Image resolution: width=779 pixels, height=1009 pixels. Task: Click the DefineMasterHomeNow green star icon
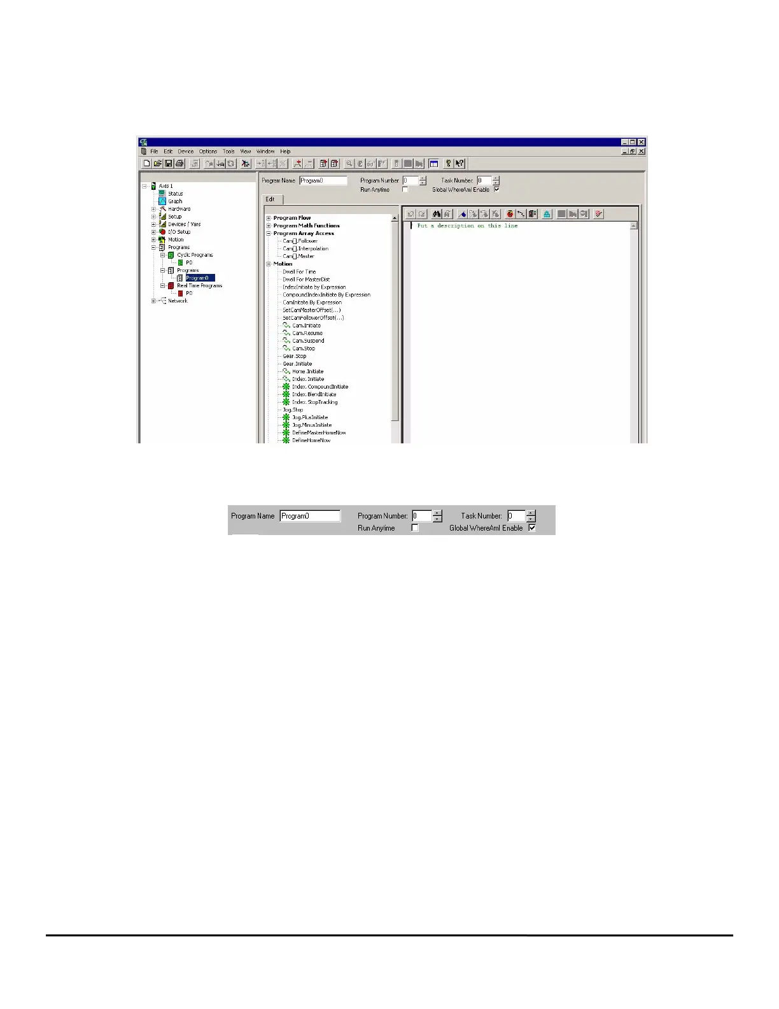click(286, 433)
